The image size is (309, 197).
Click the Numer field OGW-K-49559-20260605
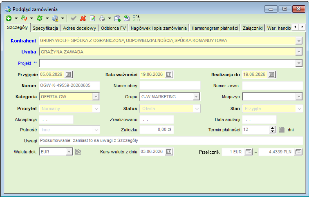coord(69,86)
